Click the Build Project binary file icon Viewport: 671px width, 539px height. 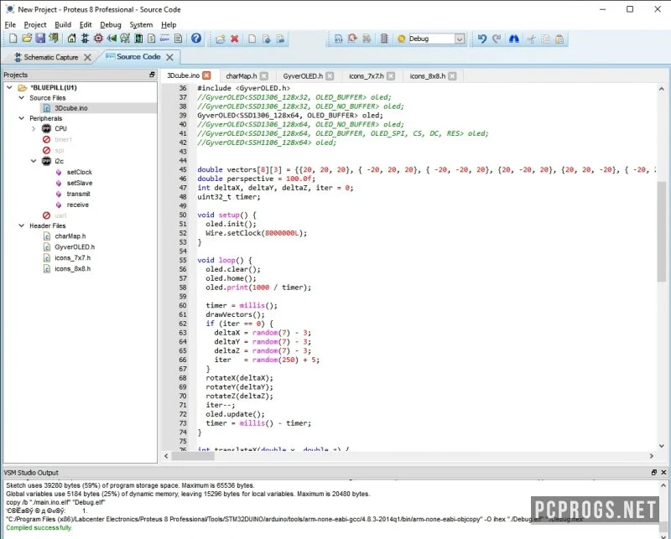tap(339, 39)
